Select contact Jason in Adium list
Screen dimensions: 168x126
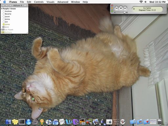click(x=14, y=16)
